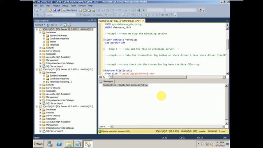Screen dimensions: 263x148
Task: Click the Cut toolbar icon
Action: click(99, 10)
